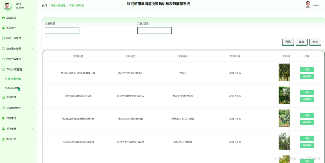Viewport: 325px width, 163px height.
Task: Click the bulb icon beside 资源管理
Action: 3,118
